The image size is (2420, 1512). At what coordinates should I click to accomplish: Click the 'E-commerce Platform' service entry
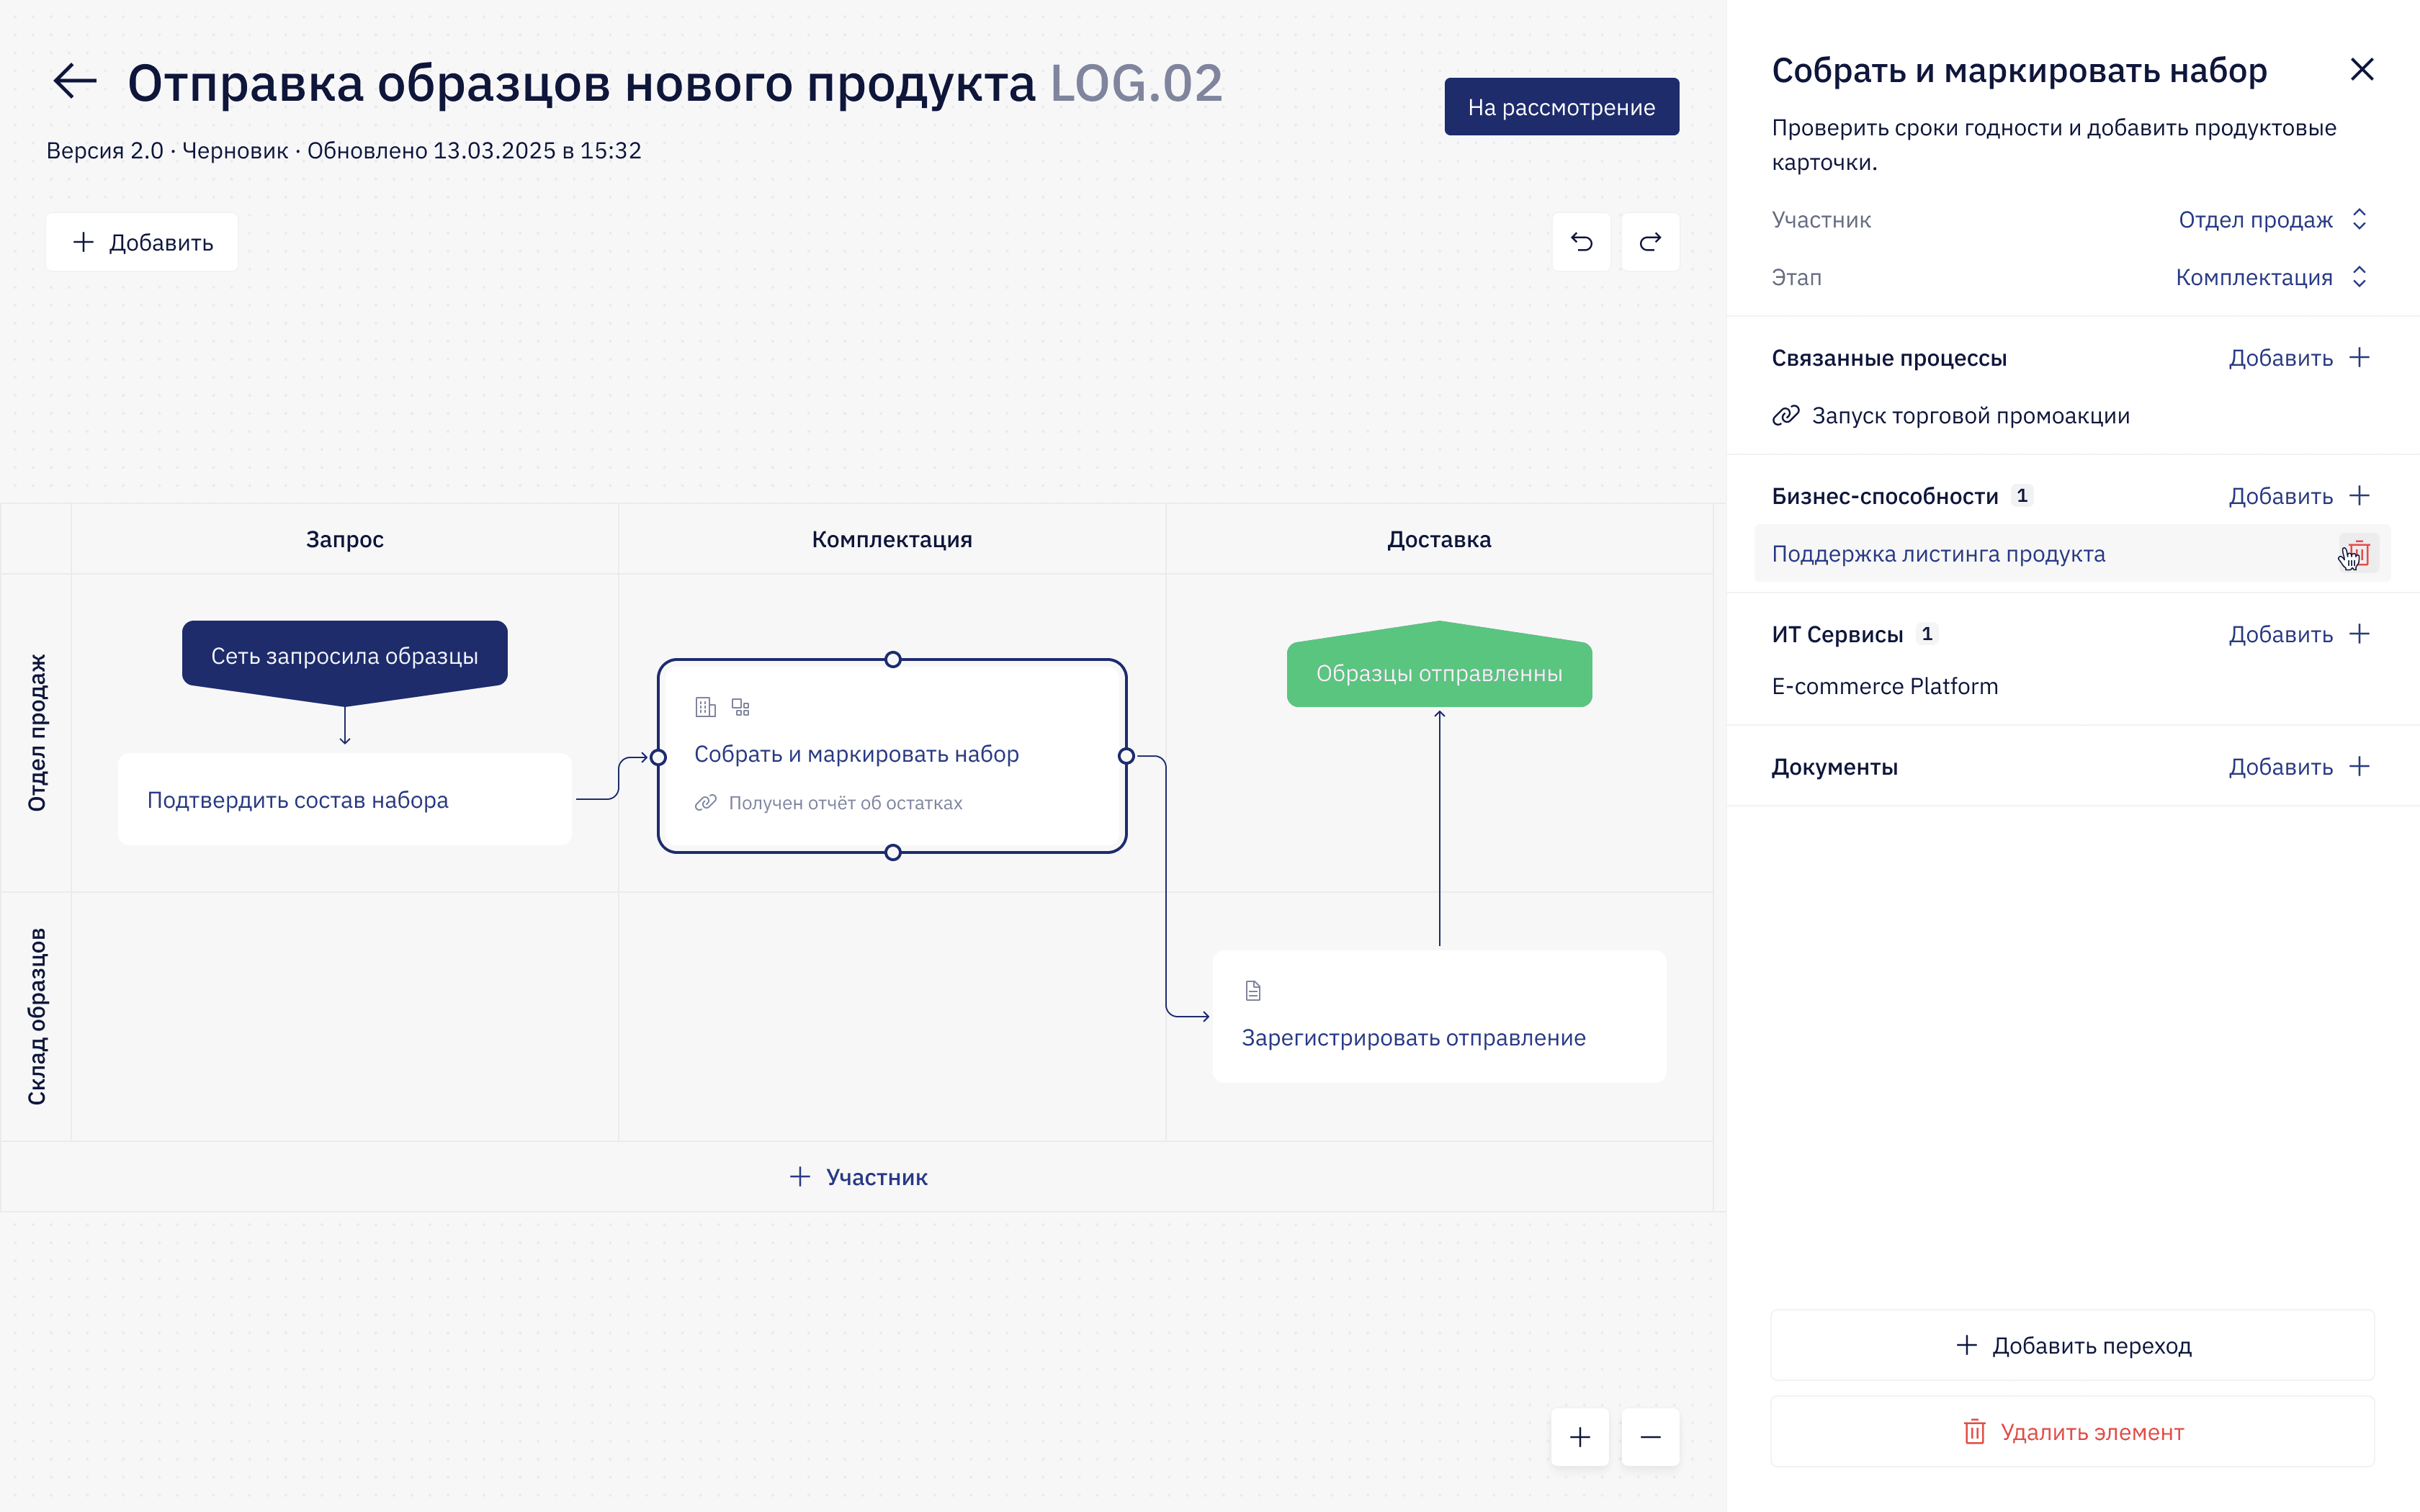[x=1884, y=686]
